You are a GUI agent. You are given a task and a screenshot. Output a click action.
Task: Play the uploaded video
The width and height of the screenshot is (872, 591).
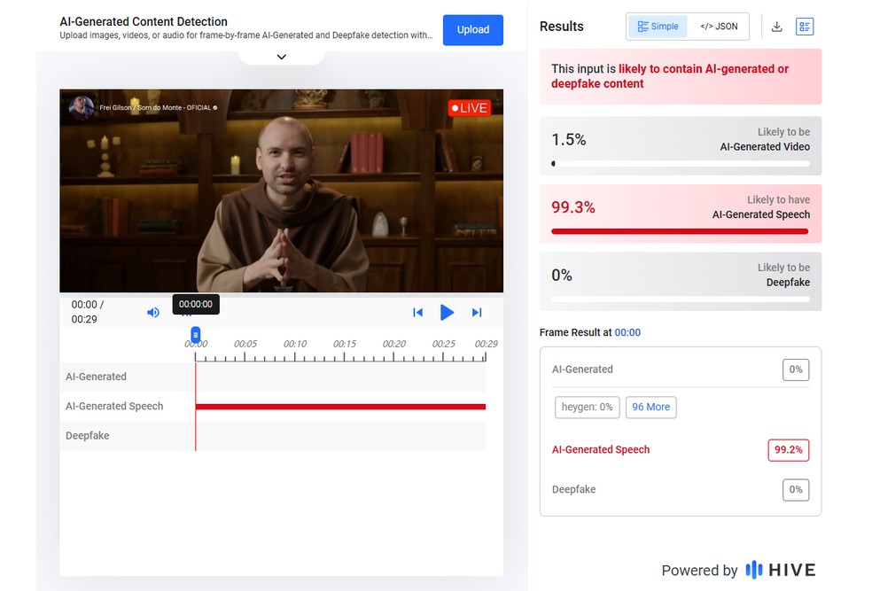pyautogui.click(x=447, y=312)
